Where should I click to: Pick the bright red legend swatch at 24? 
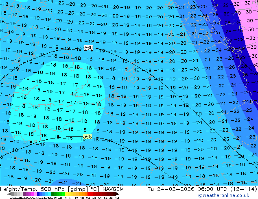89,194
